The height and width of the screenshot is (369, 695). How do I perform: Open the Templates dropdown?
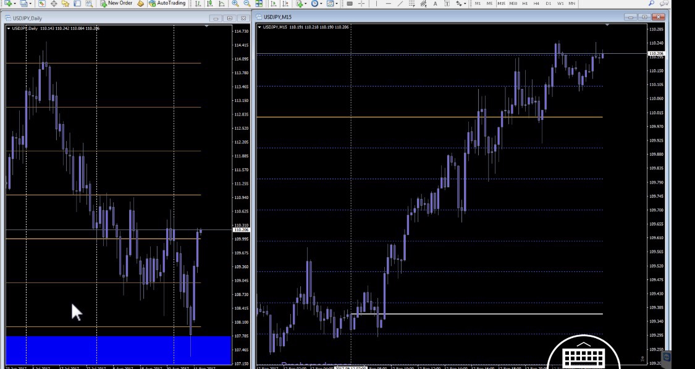pyautogui.click(x=332, y=3)
